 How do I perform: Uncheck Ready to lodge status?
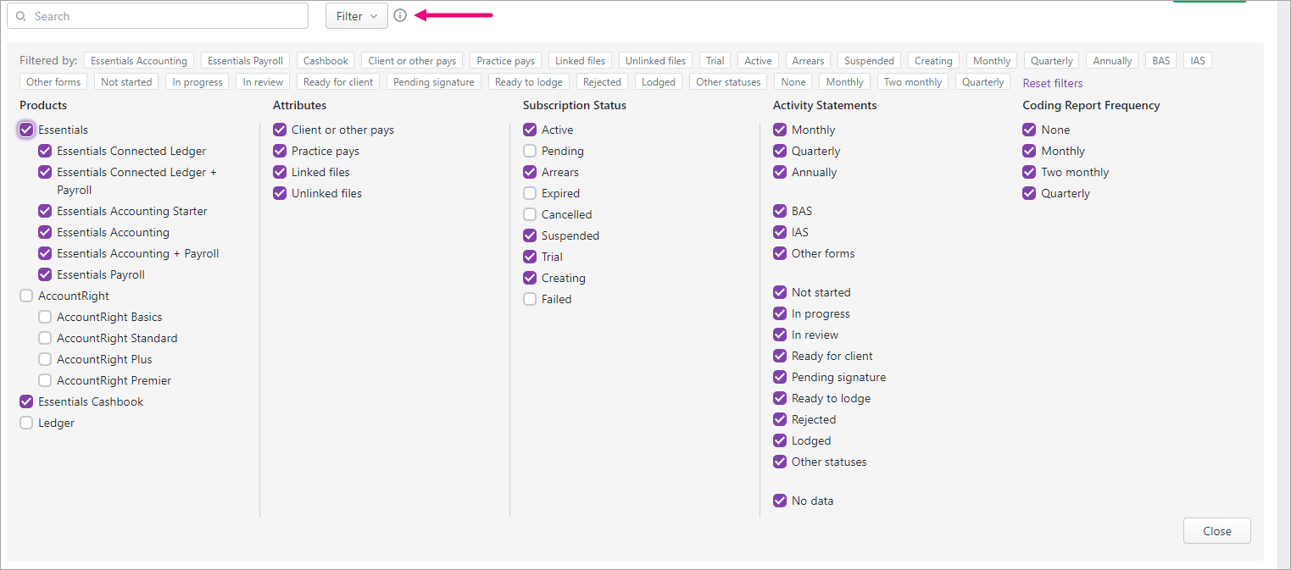[780, 398]
